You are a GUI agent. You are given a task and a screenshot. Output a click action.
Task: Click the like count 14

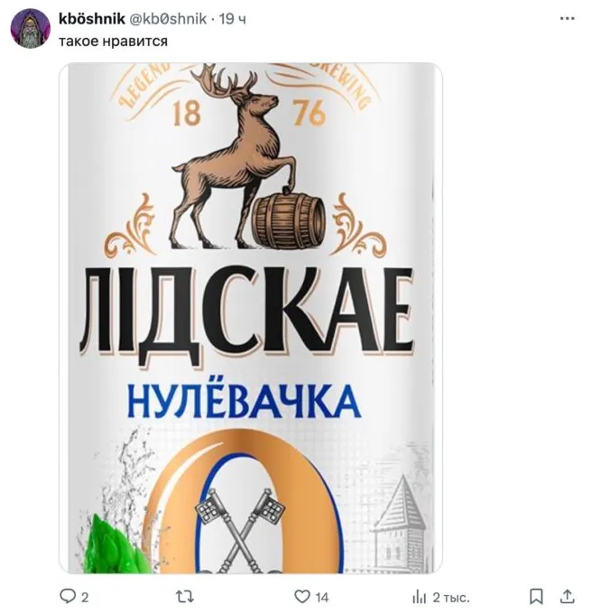(x=322, y=597)
